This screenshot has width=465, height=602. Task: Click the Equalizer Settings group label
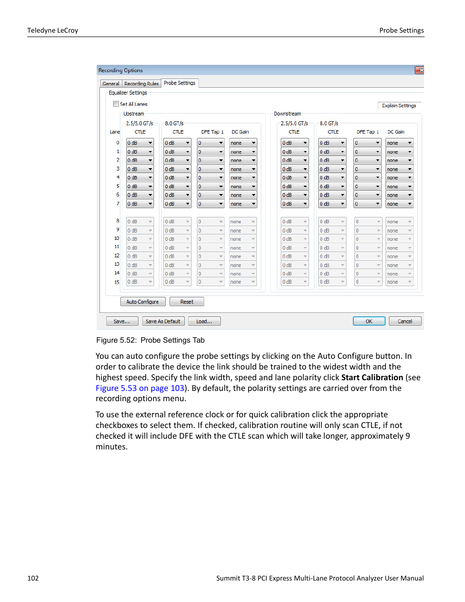click(128, 93)
